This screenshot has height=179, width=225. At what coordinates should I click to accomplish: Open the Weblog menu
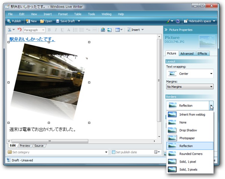(106, 14)
